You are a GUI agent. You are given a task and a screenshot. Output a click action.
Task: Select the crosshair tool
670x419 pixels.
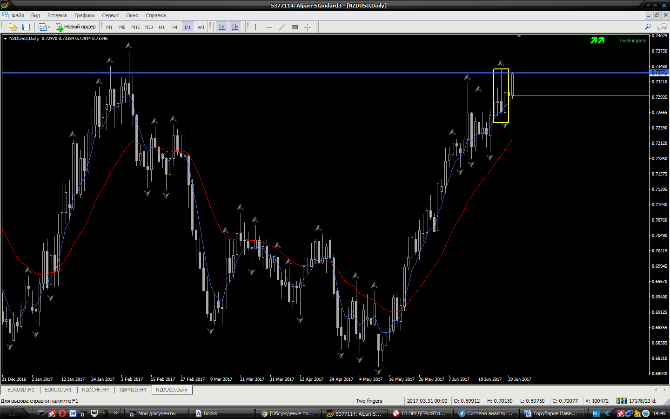click(x=308, y=27)
